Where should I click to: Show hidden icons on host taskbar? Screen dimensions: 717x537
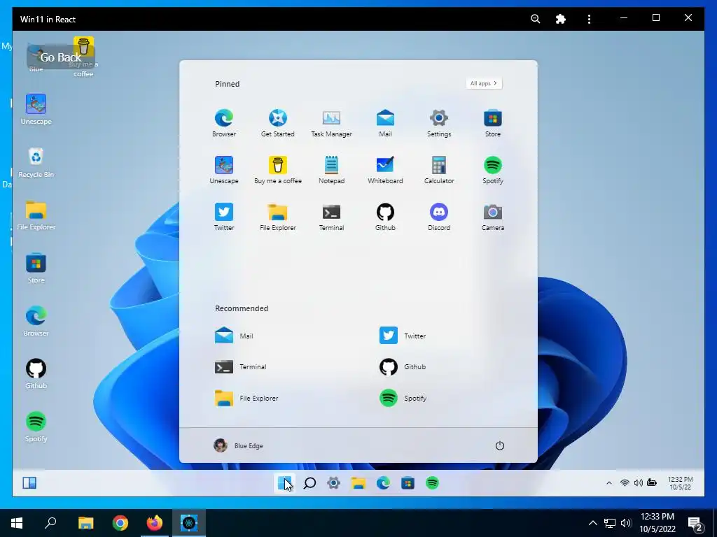592,523
